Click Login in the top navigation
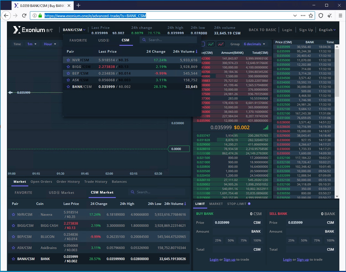Image resolution: width=346 pixels, height=272 pixels. pyautogui.click(x=287, y=30)
